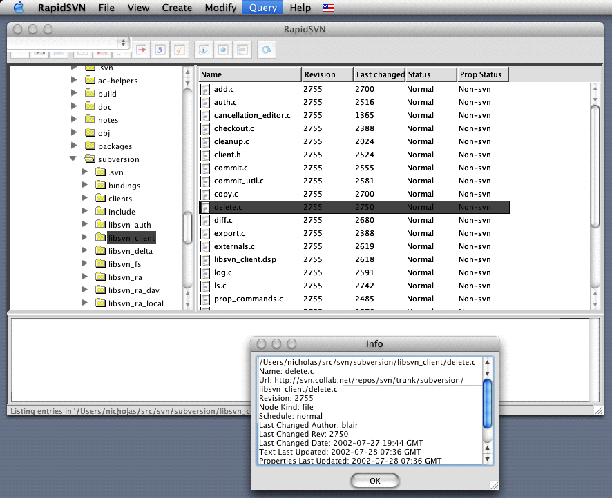Image resolution: width=612 pixels, height=498 pixels.
Task: Expand the include folder
Action: point(84,211)
